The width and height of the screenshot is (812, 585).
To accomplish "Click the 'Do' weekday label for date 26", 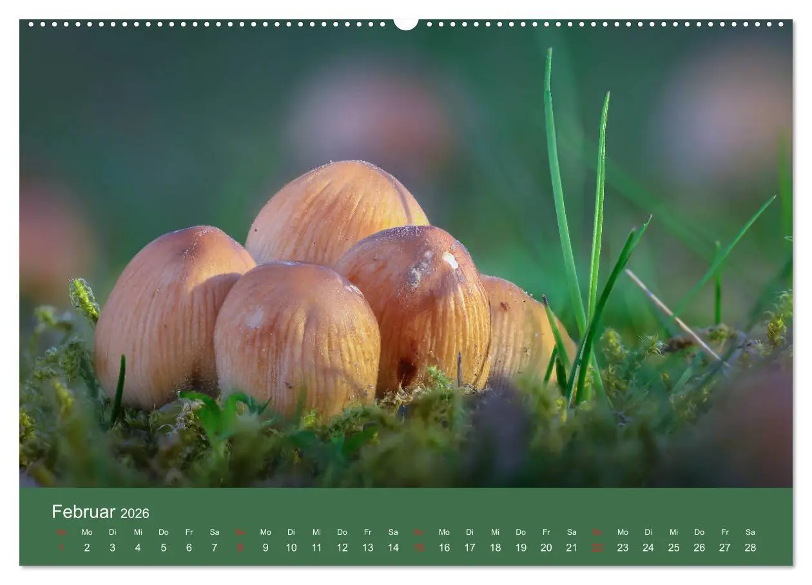I will [699, 532].
